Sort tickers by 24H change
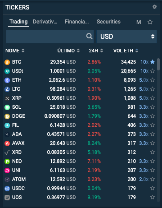162x208 pixels. tap(96, 51)
